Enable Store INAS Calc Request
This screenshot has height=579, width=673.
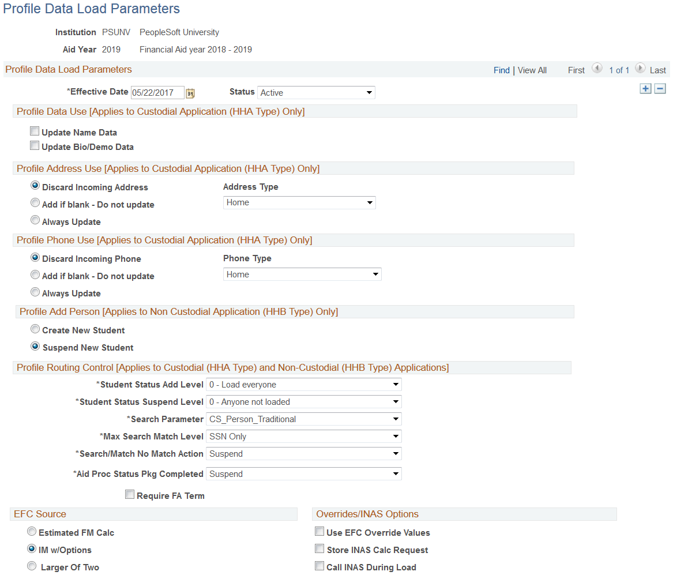pos(319,548)
